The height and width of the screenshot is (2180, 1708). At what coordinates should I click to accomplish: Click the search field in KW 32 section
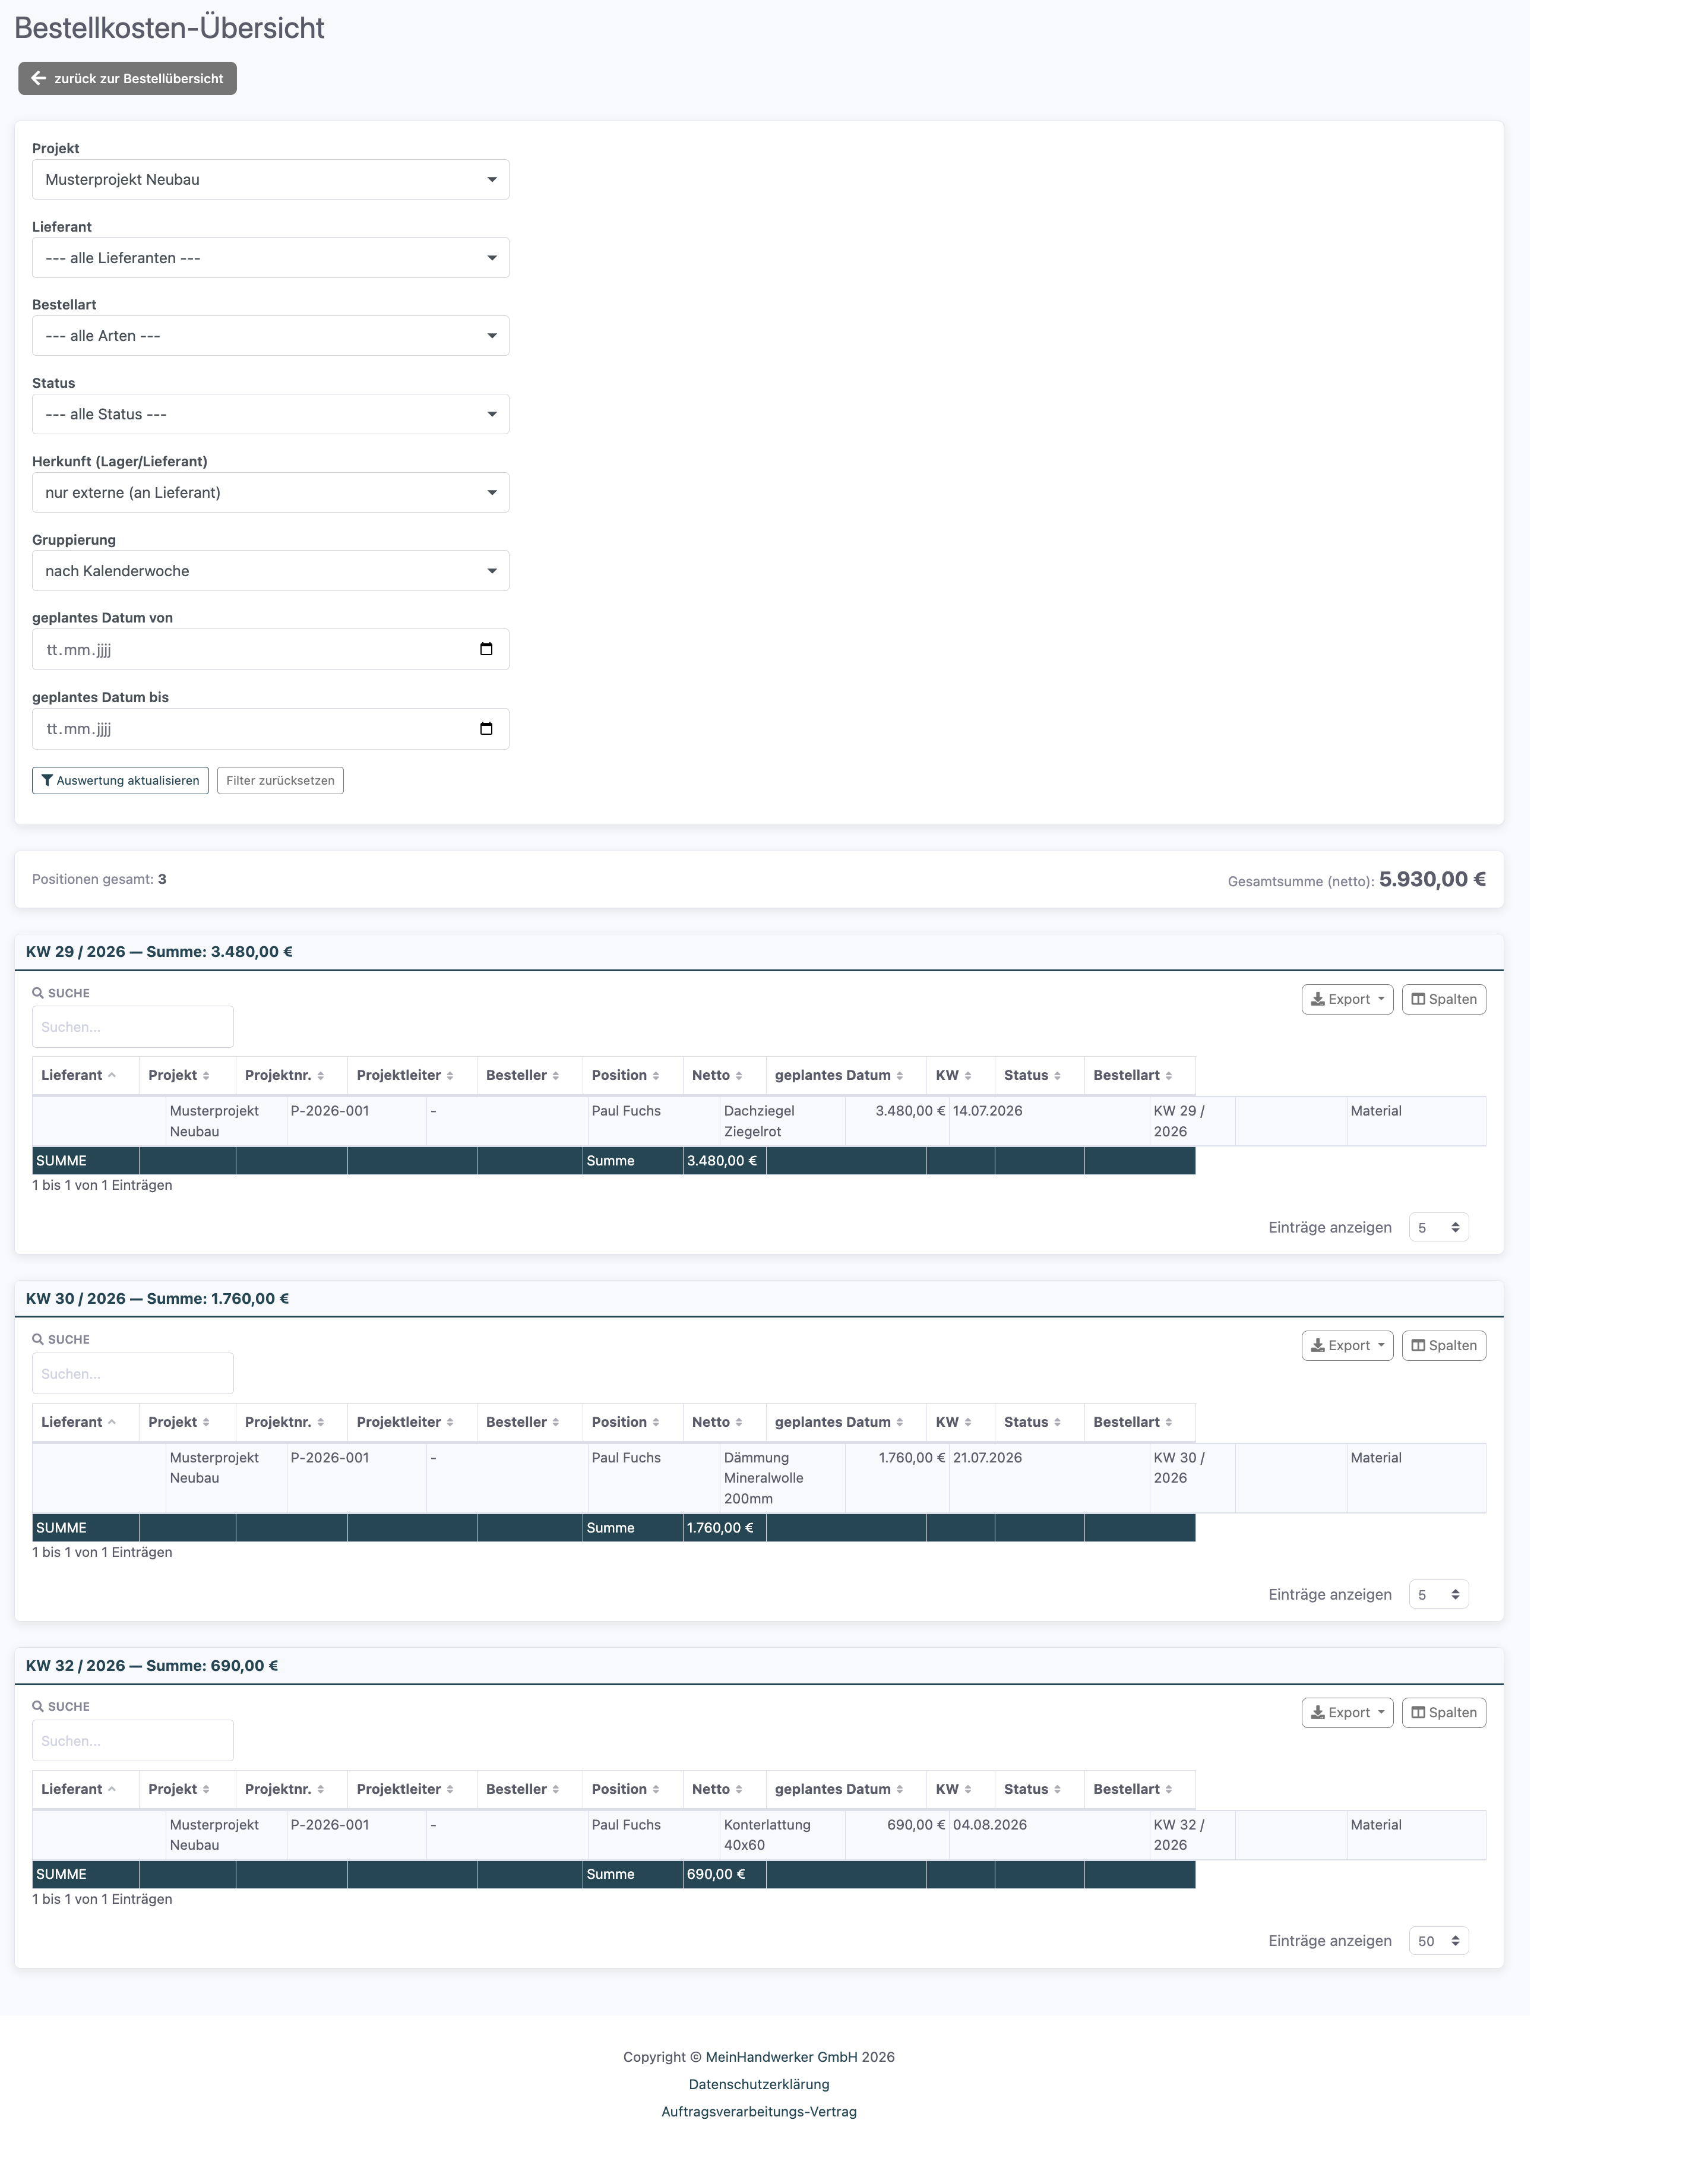133,1741
